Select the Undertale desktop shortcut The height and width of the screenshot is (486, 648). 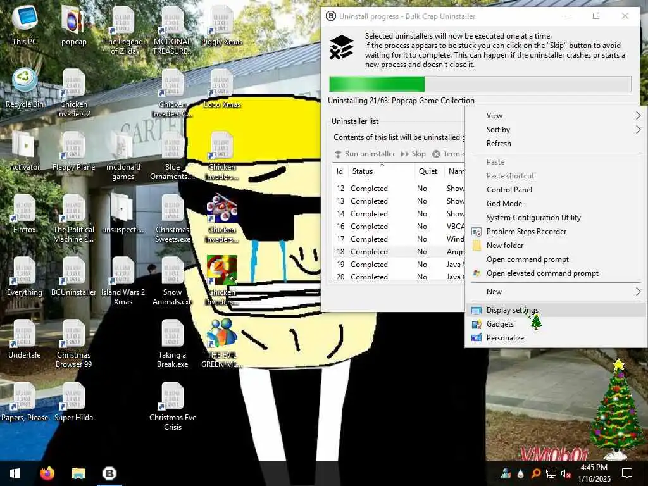(x=25, y=339)
